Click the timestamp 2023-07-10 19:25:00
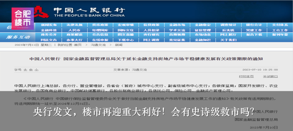The height and width of the screenshot is (131, 293). pos(260,70)
